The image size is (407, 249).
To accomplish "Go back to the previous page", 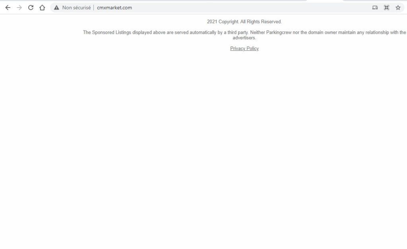I will point(8,8).
